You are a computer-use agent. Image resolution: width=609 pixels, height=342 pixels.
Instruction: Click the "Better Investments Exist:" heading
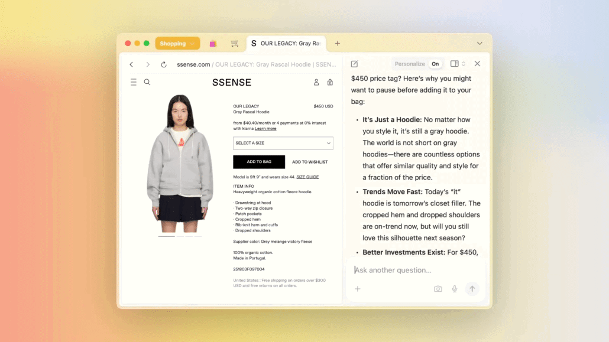404,252
